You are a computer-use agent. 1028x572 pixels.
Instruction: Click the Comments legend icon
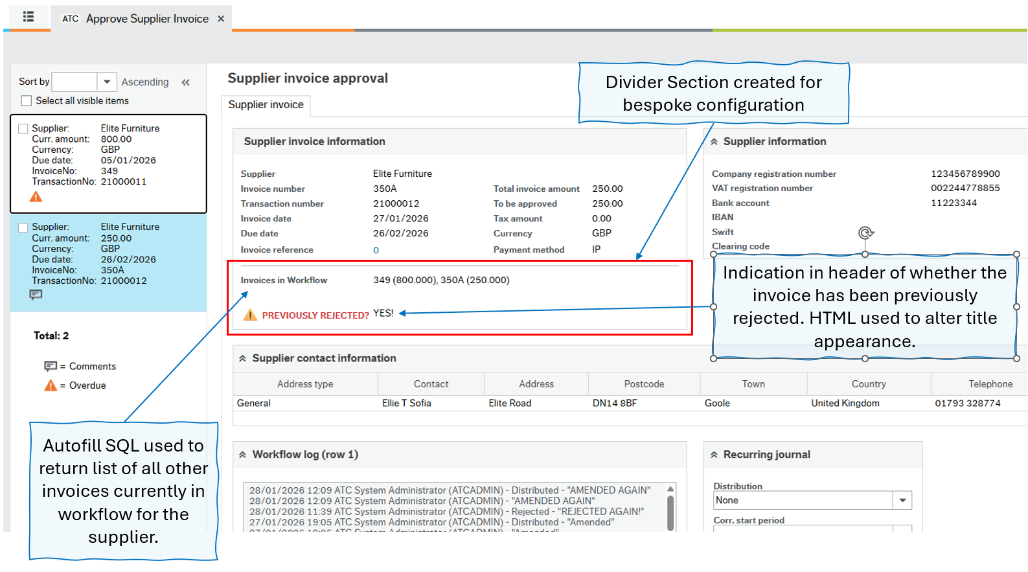50,367
